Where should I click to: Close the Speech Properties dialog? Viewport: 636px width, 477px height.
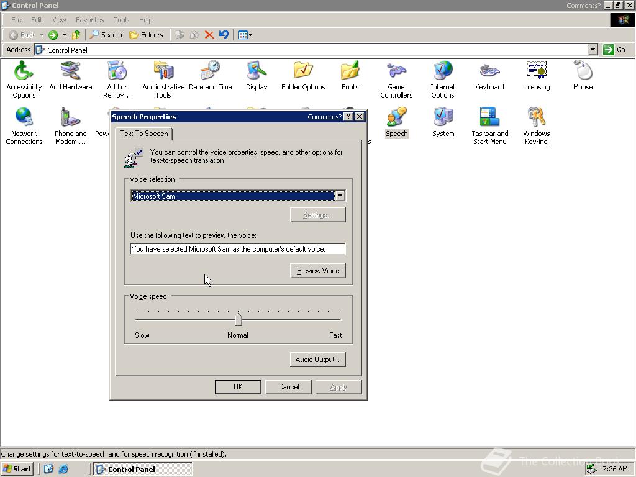[360, 117]
